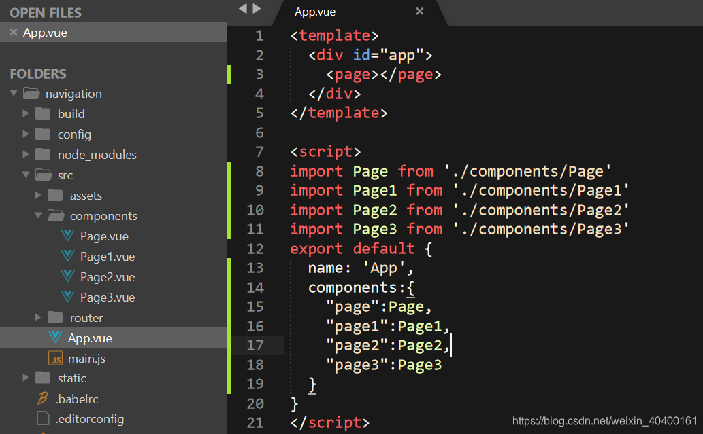Click the next tab arrow

click(257, 8)
